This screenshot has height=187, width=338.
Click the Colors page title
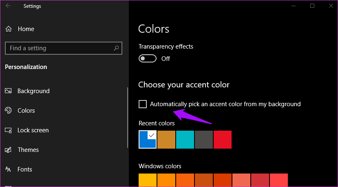click(x=154, y=29)
